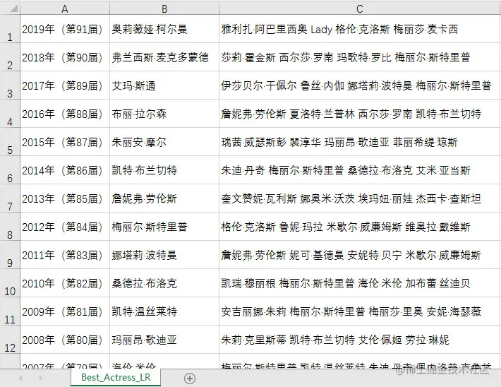
Task: Go to next sheet with right arrow
Action: [x=41, y=378]
